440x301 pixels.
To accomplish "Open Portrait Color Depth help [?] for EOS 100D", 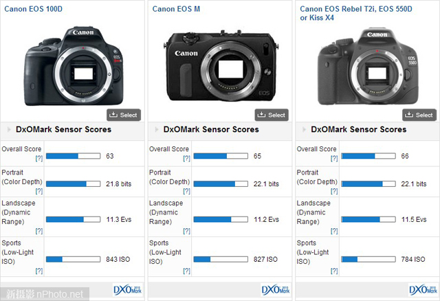I will click(x=39, y=191).
